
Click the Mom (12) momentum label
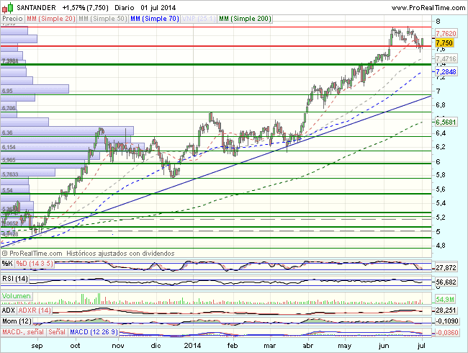click(17, 319)
